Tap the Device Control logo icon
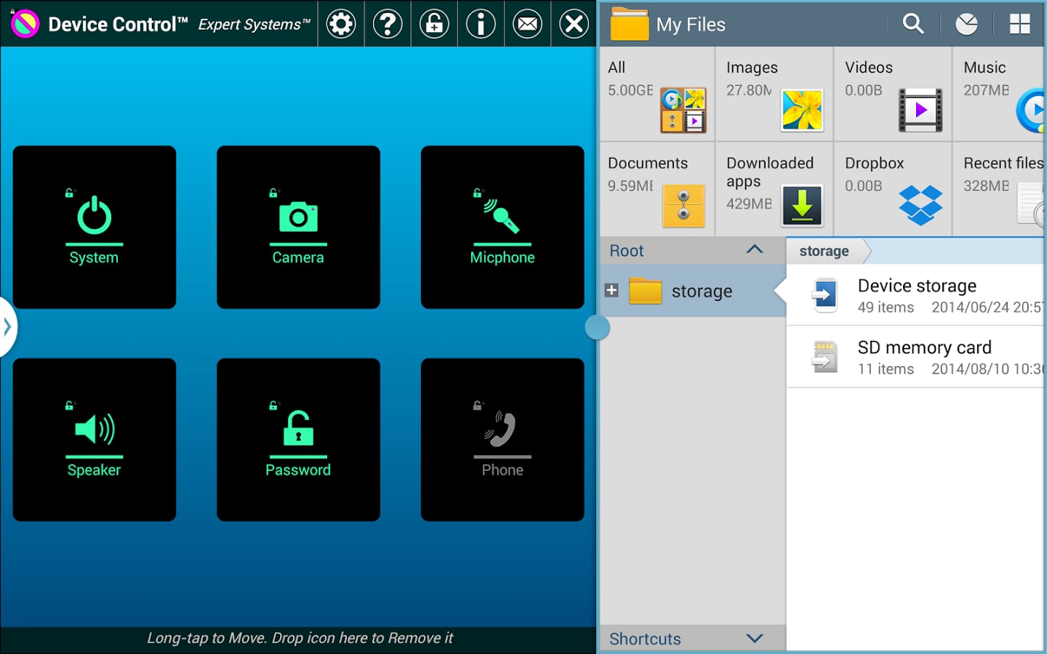This screenshot has width=1047, height=654. [25, 24]
